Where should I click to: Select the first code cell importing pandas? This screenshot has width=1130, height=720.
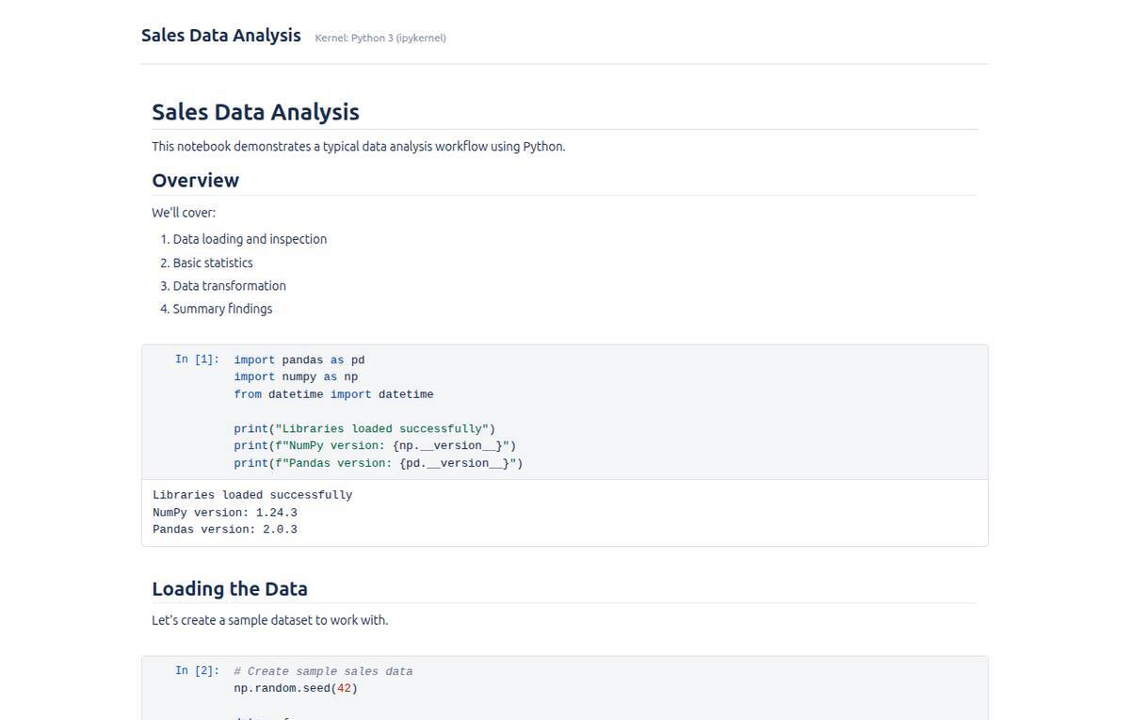[377, 411]
